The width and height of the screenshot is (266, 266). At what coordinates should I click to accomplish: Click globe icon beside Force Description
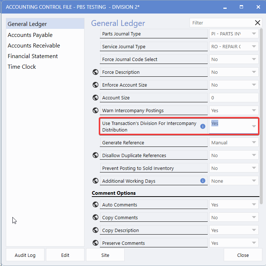click(95, 72)
